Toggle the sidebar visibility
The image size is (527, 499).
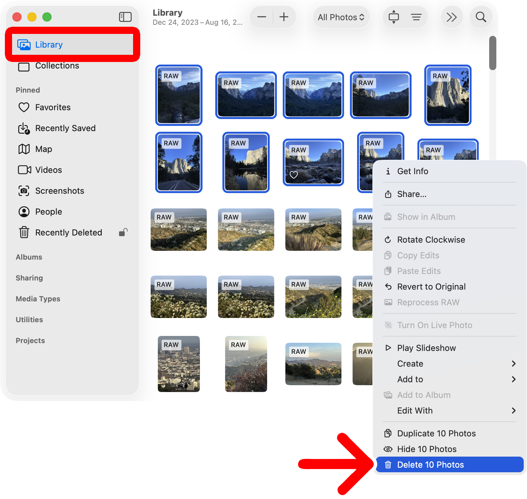pos(125,17)
